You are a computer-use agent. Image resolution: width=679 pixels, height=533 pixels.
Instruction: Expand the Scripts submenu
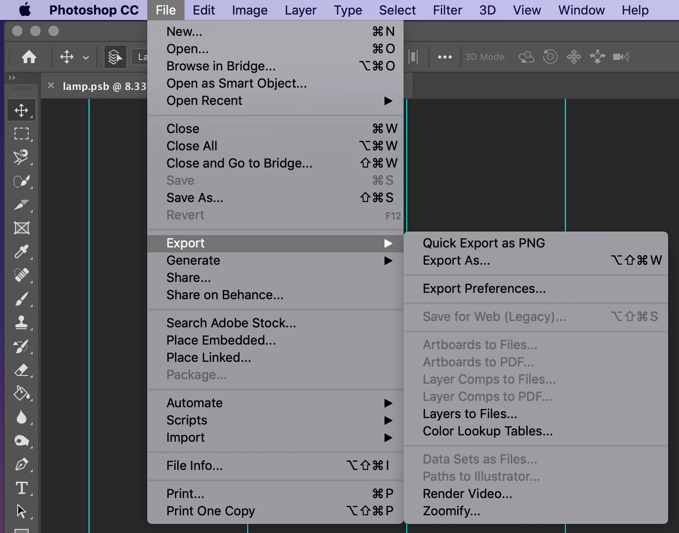pos(275,420)
